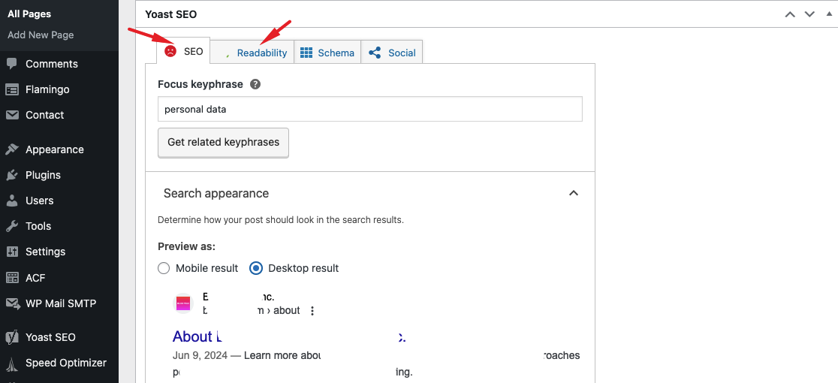
Task: Switch to the Readability tab
Action: click(252, 53)
